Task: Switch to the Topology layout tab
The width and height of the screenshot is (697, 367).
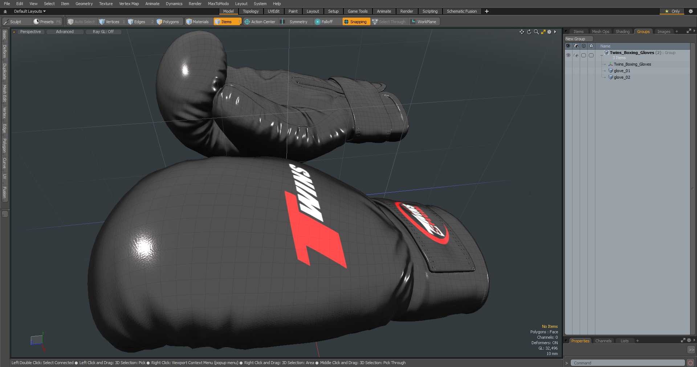Action: [x=250, y=11]
